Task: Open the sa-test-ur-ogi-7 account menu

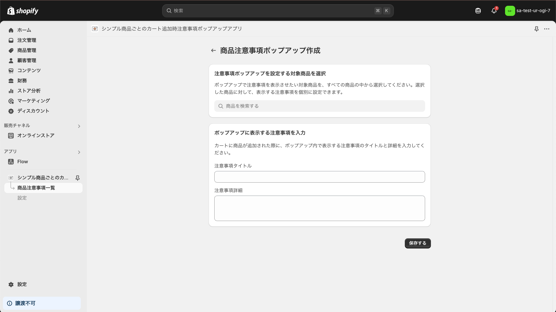Action: pyautogui.click(x=527, y=11)
